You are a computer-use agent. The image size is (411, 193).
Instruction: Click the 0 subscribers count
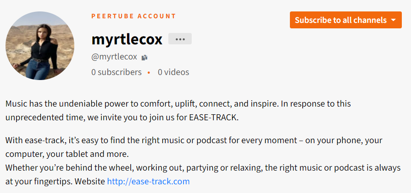117,72
